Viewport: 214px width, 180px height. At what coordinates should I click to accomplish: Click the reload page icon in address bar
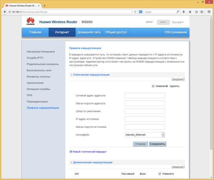coord(135,12)
